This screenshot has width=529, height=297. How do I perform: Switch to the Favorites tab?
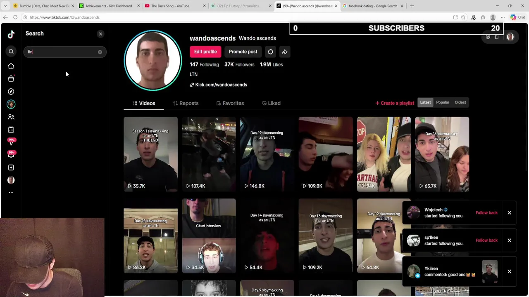pyautogui.click(x=230, y=103)
